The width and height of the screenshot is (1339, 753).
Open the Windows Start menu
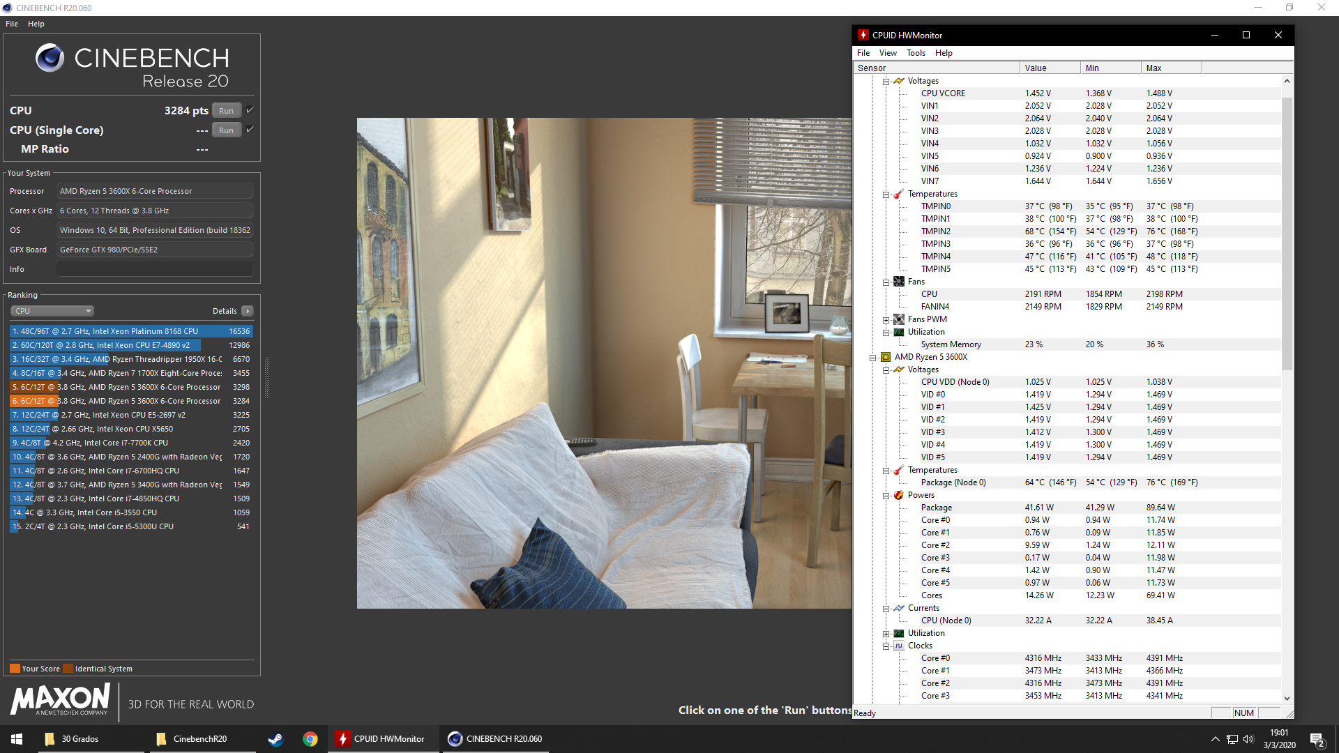[x=17, y=739]
